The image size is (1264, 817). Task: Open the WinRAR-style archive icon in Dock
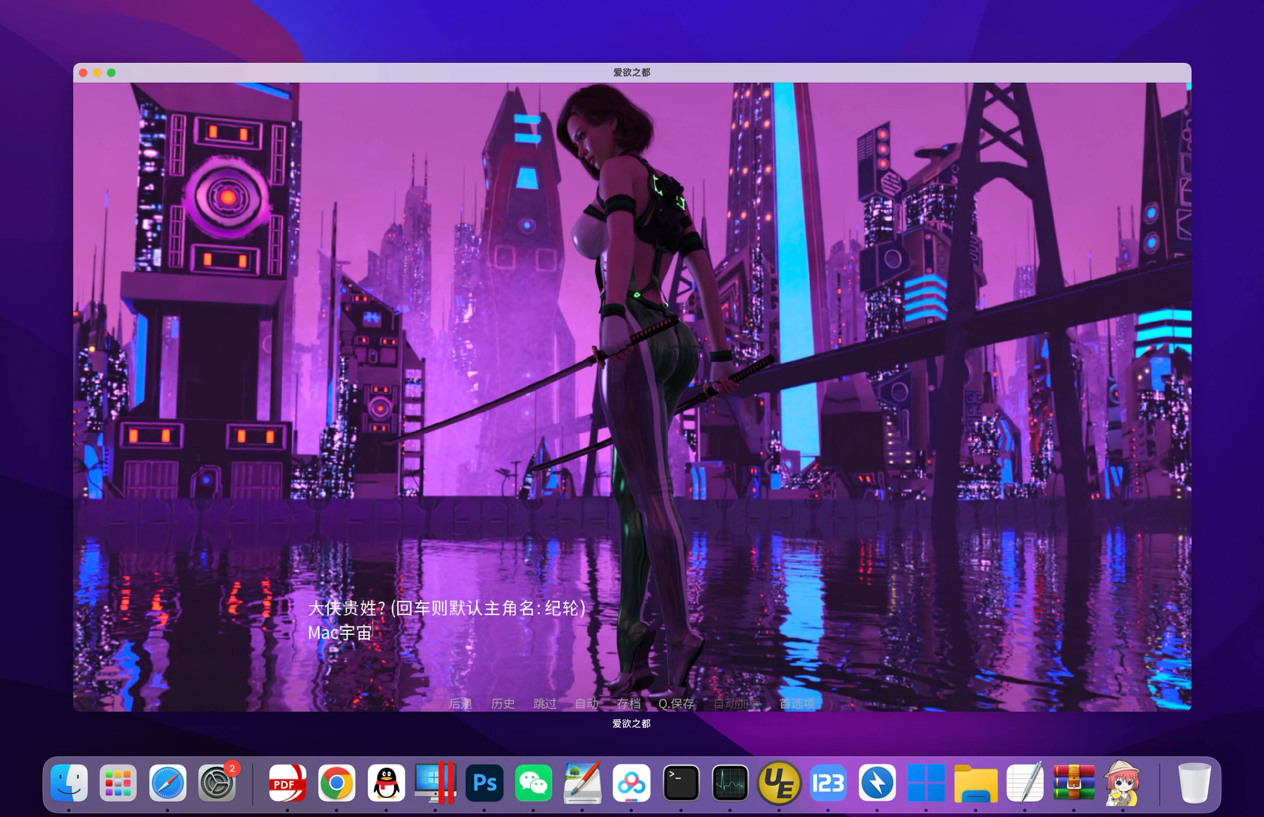1074,782
